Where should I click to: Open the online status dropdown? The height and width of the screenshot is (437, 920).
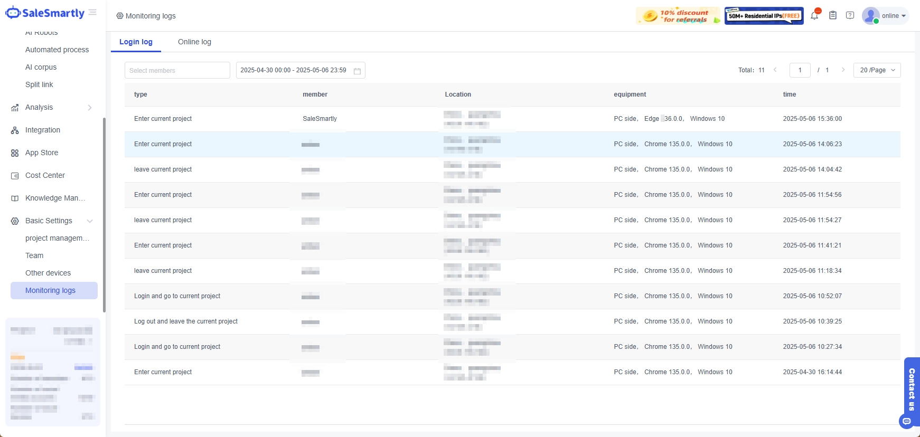pyautogui.click(x=894, y=16)
